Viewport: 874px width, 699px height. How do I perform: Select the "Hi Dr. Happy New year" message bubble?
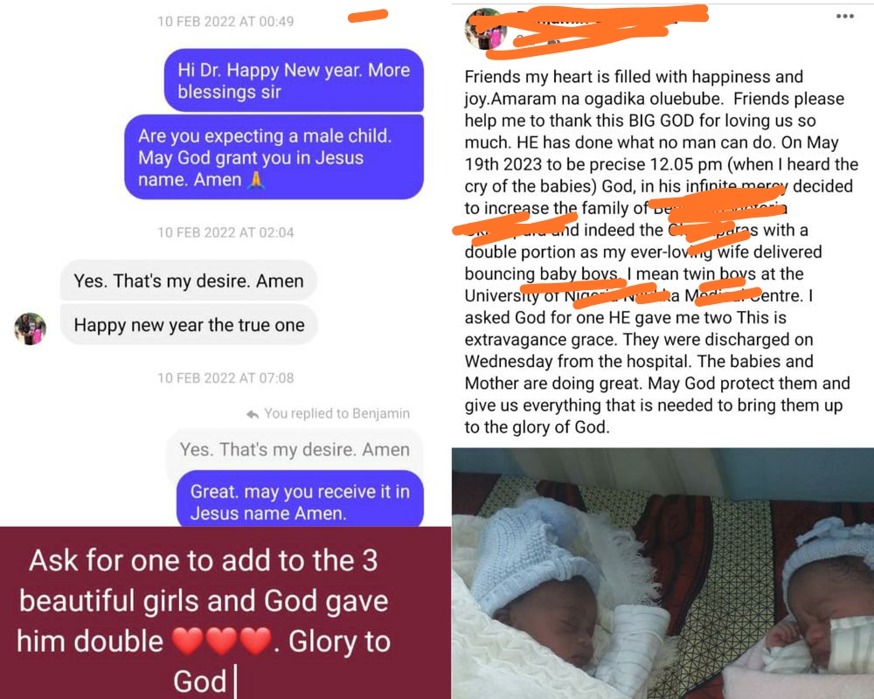click(x=294, y=80)
